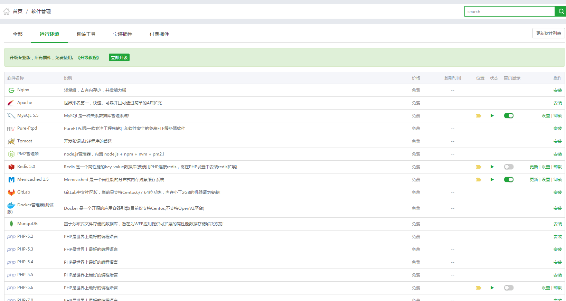
Task: Click Redis 5.0 running status arrow
Action: 492,167
